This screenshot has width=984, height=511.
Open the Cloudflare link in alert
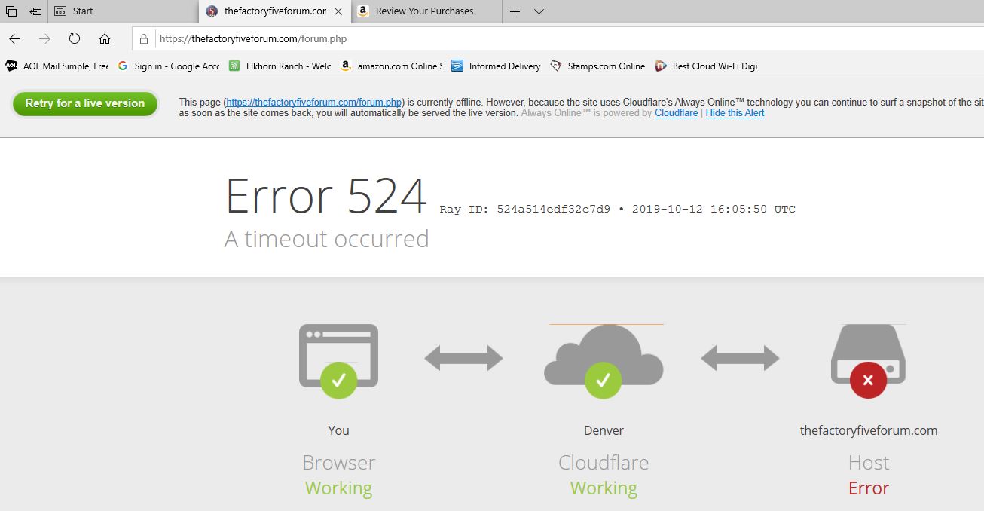point(676,113)
